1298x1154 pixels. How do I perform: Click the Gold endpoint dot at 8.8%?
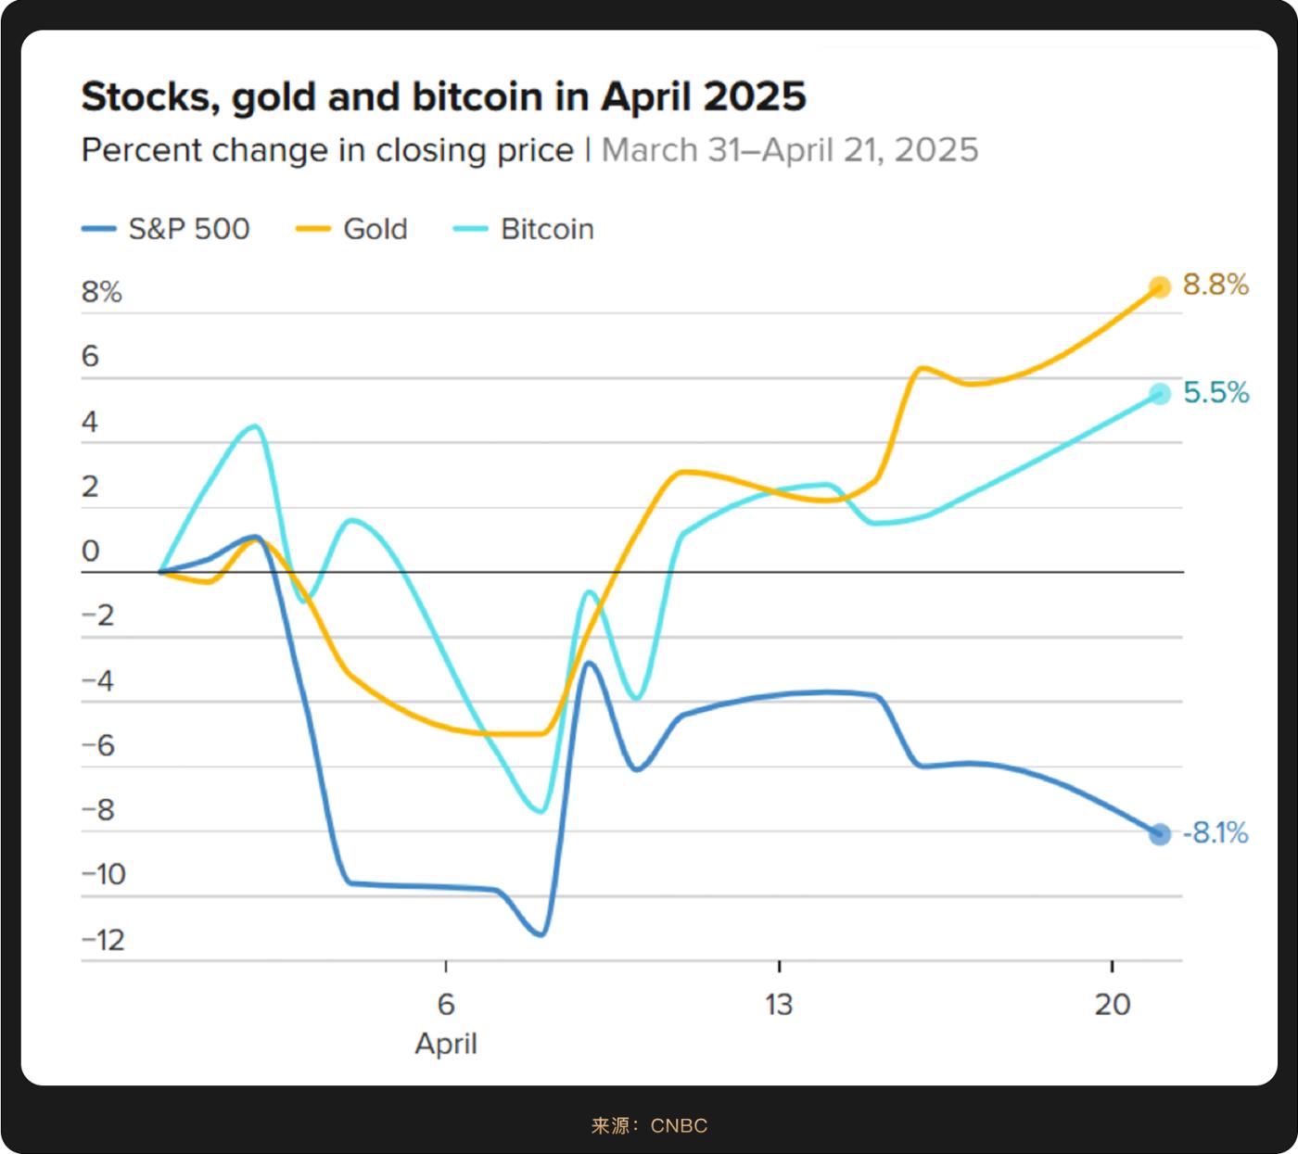click(x=1159, y=286)
